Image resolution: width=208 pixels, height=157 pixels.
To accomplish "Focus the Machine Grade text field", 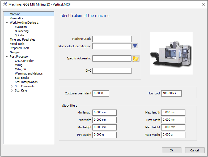I will [112, 39].
